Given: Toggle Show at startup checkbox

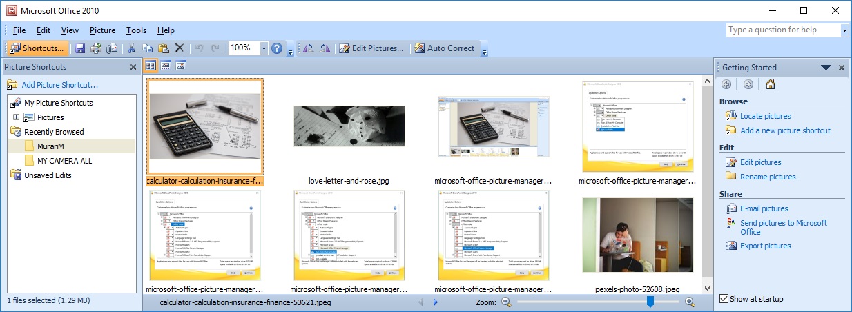Looking at the screenshot, I should tap(724, 299).
